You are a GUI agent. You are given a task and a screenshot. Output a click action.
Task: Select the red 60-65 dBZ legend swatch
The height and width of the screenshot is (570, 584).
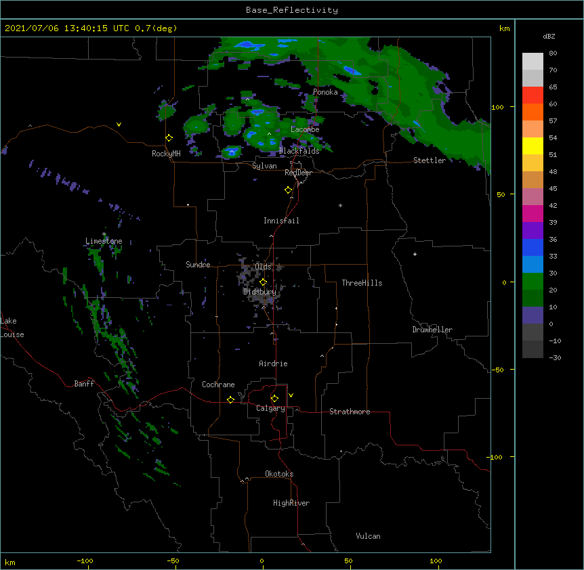[533, 95]
